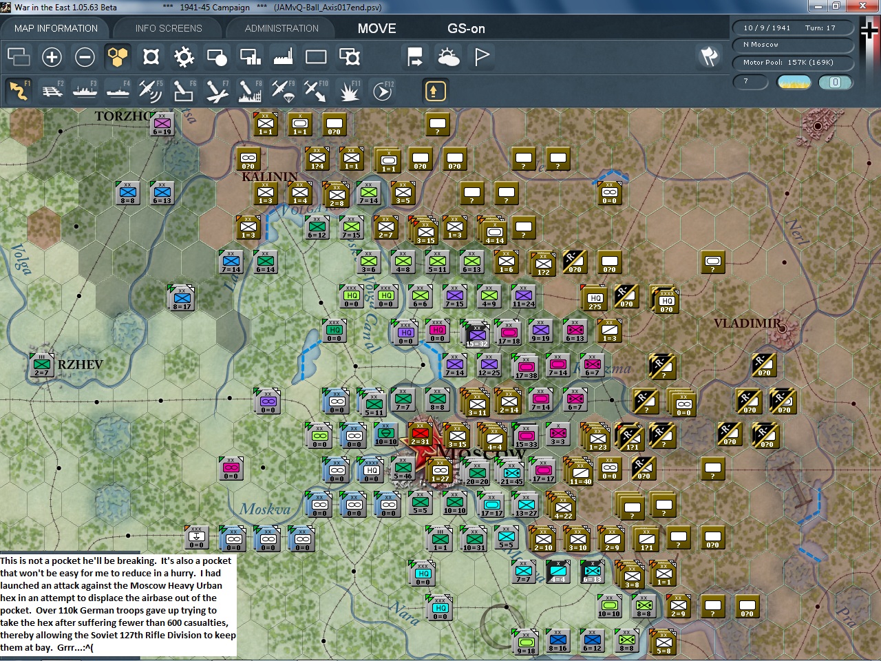Select the pink 6=19 unit near Torzhok

click(162, 125)
